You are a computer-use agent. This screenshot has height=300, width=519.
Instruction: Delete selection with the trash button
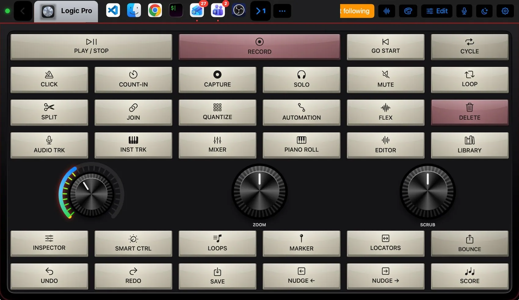[x=470, y=112]
